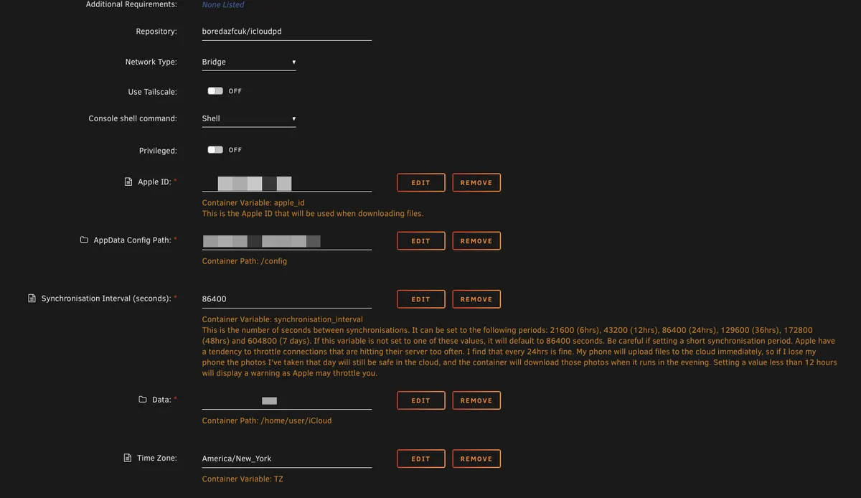Click Edit for Apple ID
The height and width of the screenshot is (498, 861).
pyautogui.click(x=421, y=182)
